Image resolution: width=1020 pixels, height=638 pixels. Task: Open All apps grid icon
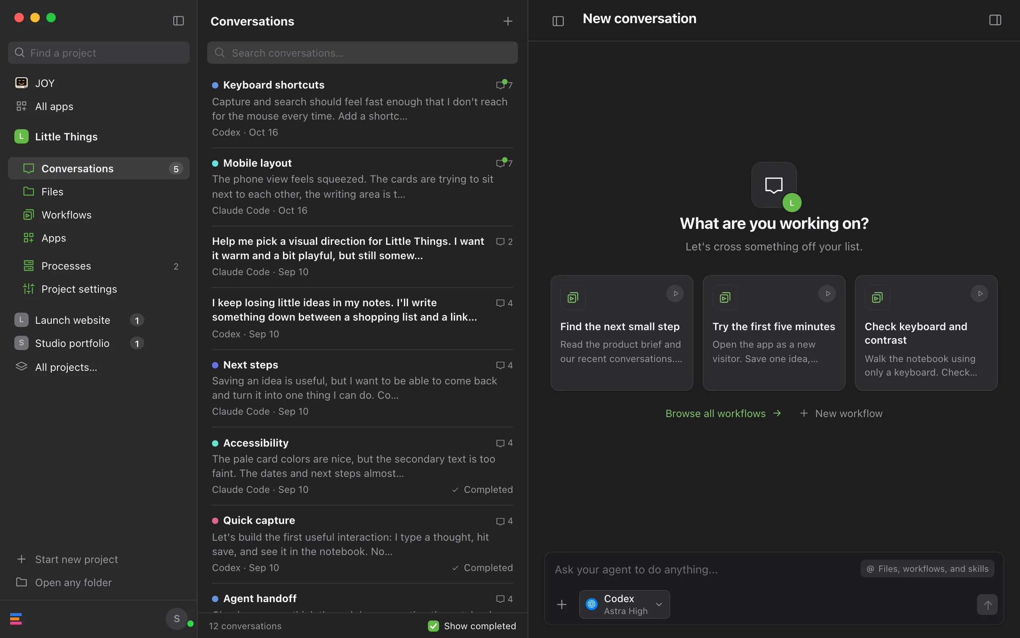(22, 106)
